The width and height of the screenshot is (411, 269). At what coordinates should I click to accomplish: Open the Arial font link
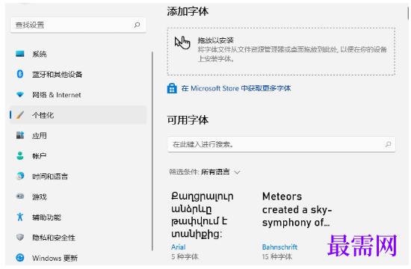[179, 247]
